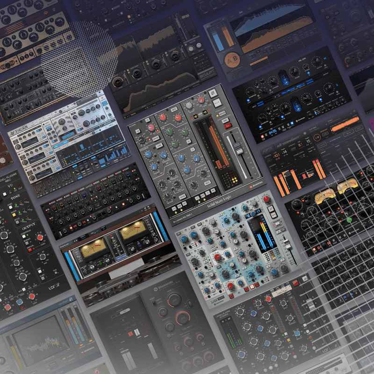This screenshot has height=374, width=374.
Task: Click red ALL button on Solid State Logic console
Action: click(228, 125)
